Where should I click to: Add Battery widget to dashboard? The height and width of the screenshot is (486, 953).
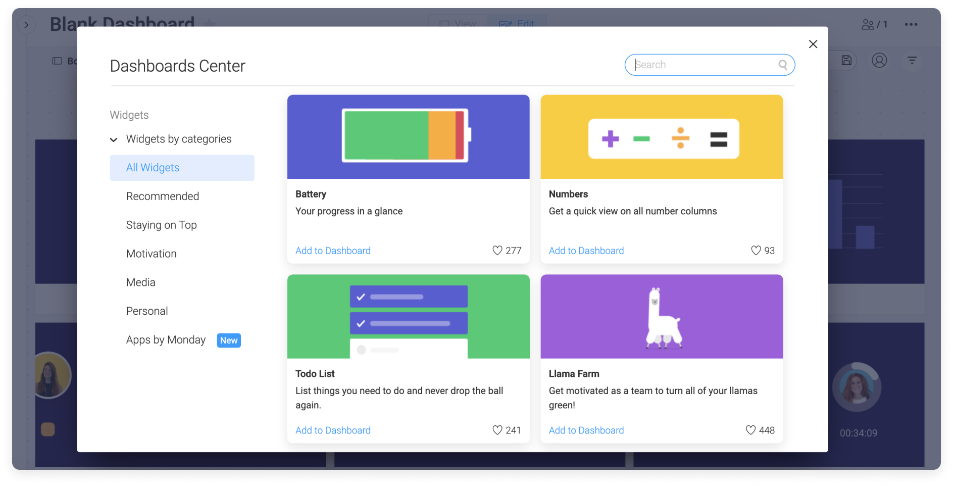tap(333, 251)
